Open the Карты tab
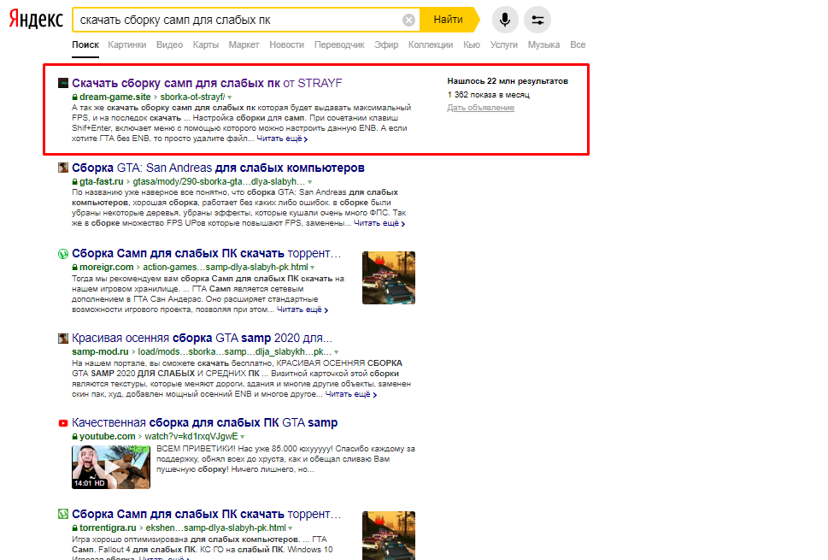This screenshot has height=560, width=828. 205,45
